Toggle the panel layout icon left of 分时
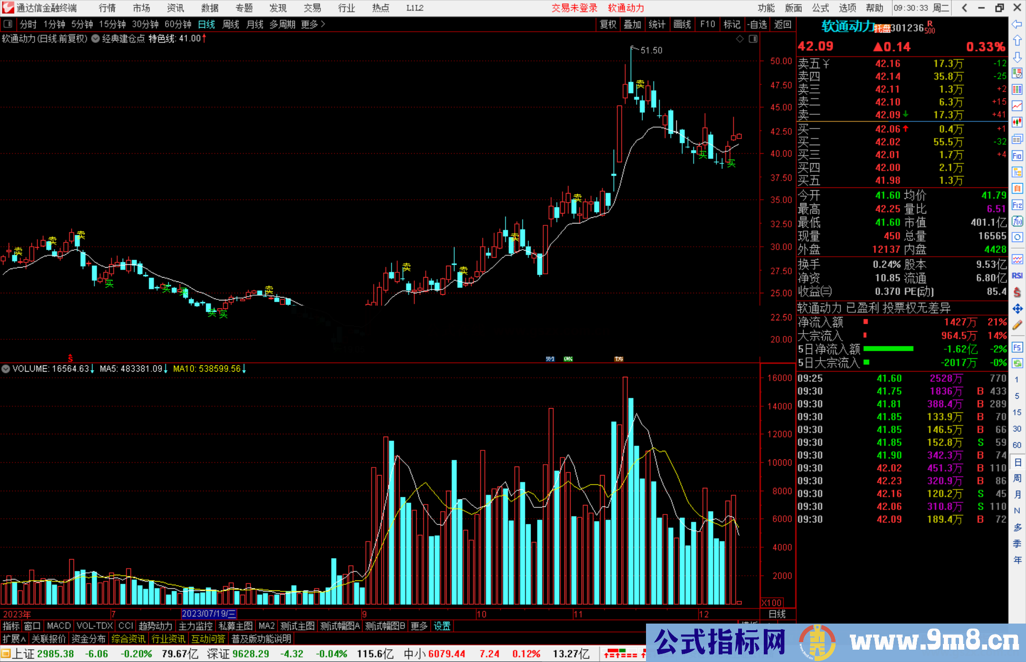This screenshot has width=1026, height=662. (8, 24)
